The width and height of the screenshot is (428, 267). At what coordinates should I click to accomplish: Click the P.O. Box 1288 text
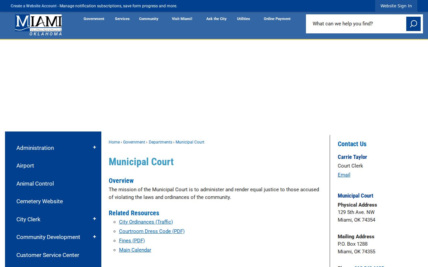pos(353,244)
